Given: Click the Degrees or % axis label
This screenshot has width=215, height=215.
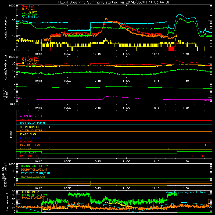Looking at the screenshot, I should [7, 202].
